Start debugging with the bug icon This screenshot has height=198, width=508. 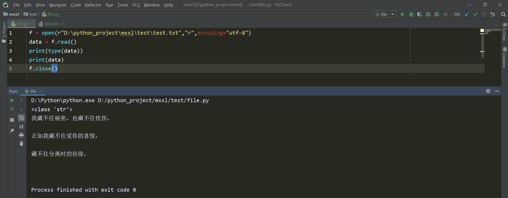pos(411,14)
